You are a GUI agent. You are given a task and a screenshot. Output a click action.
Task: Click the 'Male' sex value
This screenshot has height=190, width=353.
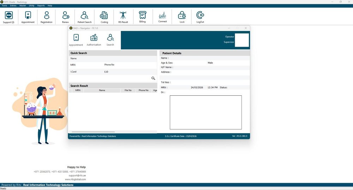pyautogui.click(x=210, y=63)
